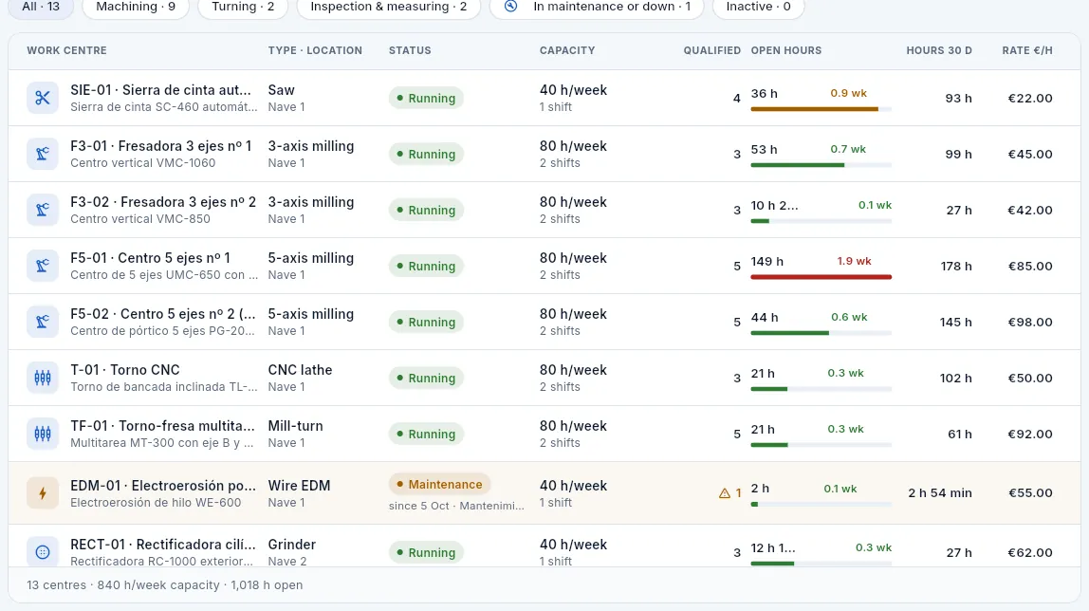Open SIE-01 · Sierra de cinta work centre
The image size is (1089, 611).
click(x=544, y=98)
